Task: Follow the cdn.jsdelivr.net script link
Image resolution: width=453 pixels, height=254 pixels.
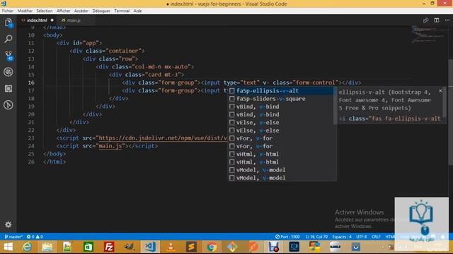Action: (163, 138)
